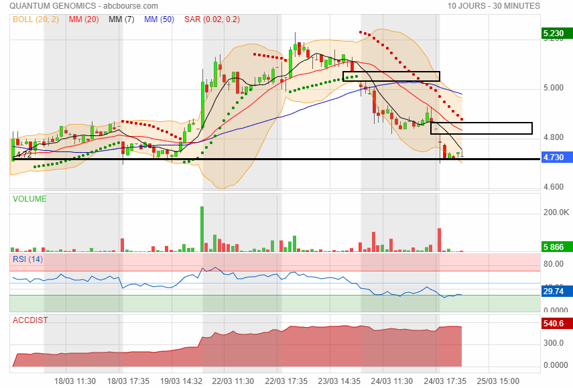Click the tallest green volume bar
The width and height of the screenshot is (573, 388).
coord(202,229)
